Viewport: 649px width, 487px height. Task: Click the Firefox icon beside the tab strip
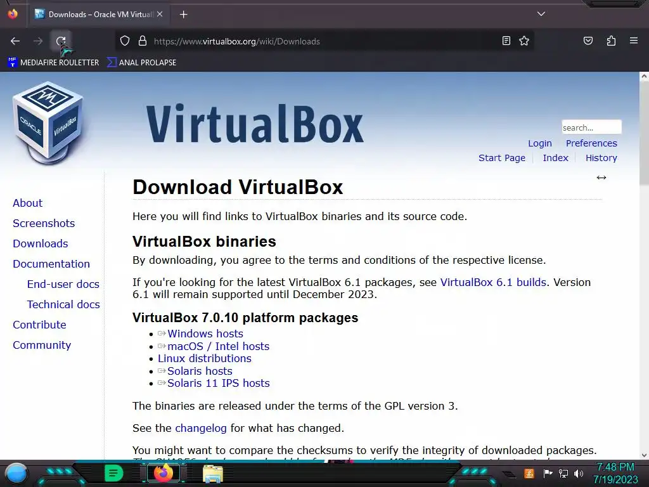click(13, 14)
